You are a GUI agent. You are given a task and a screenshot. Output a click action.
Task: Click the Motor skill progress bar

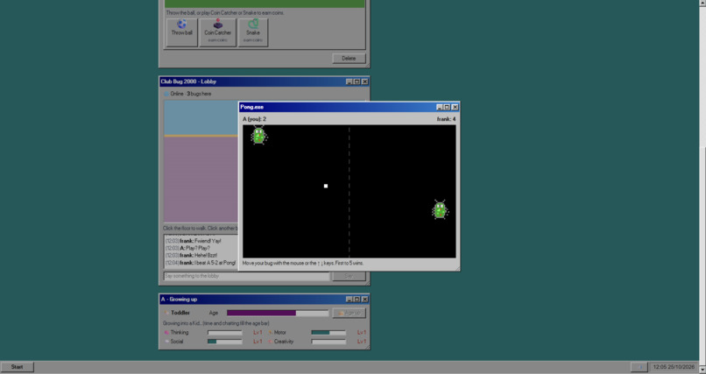pos(328,333)
